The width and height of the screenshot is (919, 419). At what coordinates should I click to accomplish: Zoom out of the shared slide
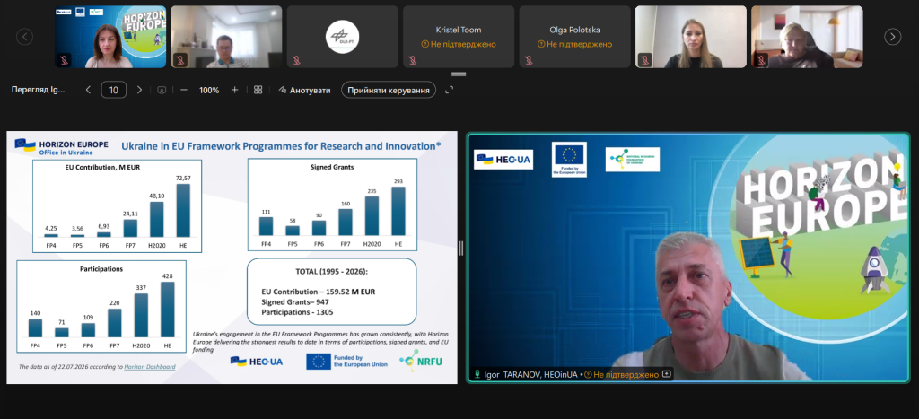[183, 90]
